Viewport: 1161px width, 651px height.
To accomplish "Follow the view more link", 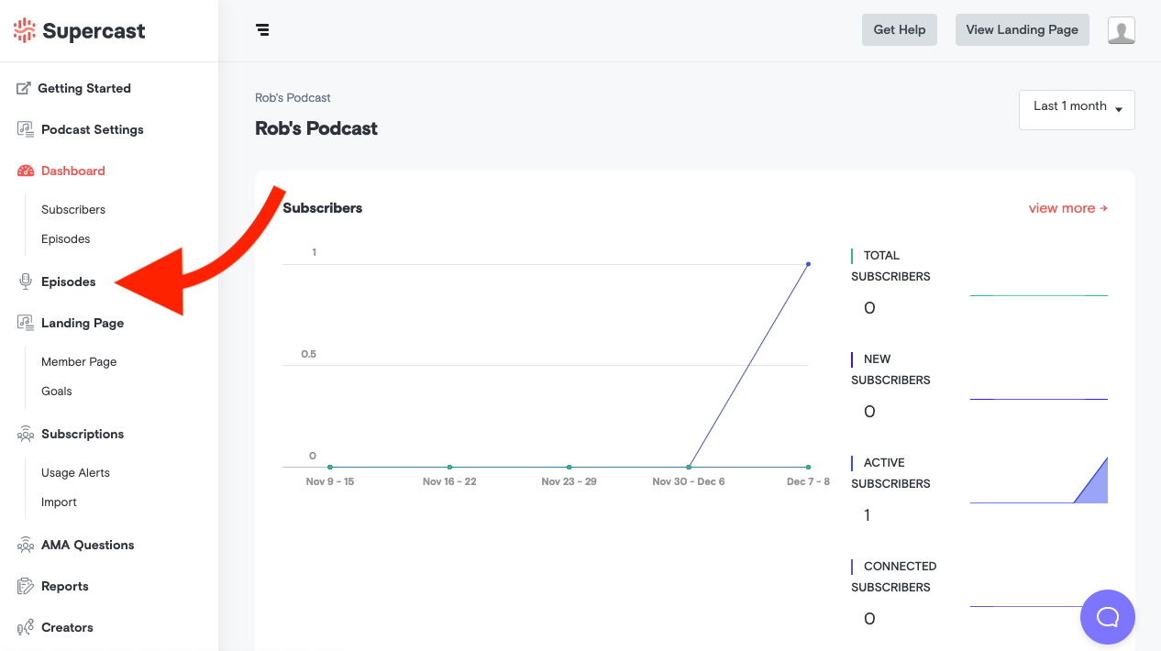I will pos(1067,208).
